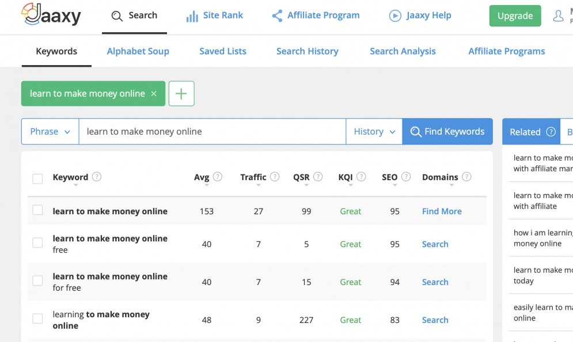Screen dimensions: 573x342
Task: Click Search link for 'learning to make money online'
Action: tap(435, 320)
